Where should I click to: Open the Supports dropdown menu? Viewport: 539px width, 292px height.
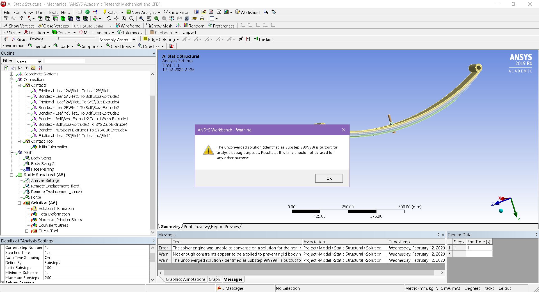90,46
